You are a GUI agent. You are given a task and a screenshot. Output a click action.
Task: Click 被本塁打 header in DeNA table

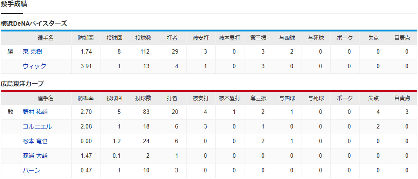[x=229, y=38]
